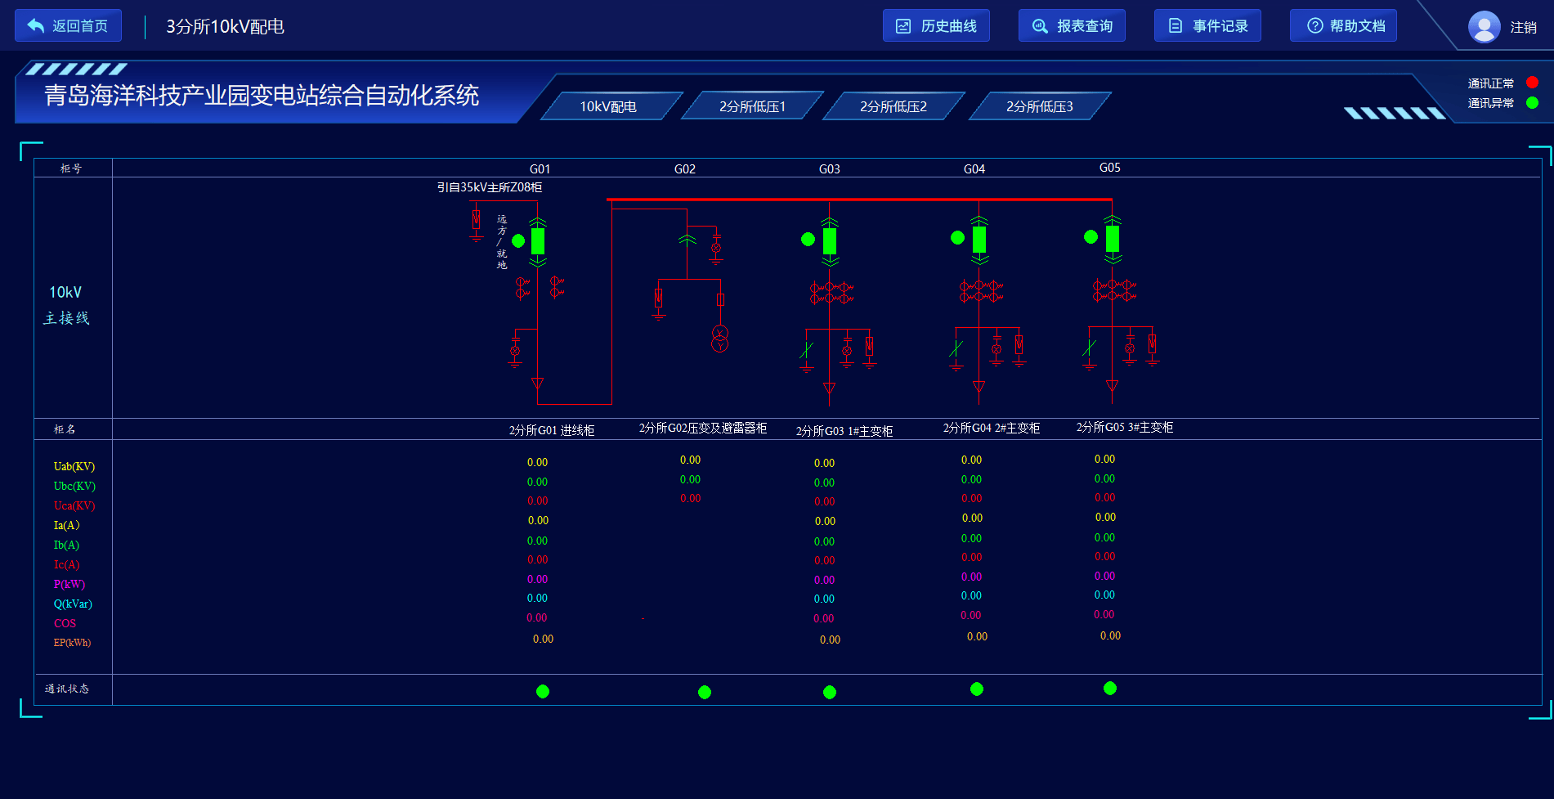This screenshot has height=799, width=1554.
Task: Open the 事件记录 event log
Action: point(1207,25)
